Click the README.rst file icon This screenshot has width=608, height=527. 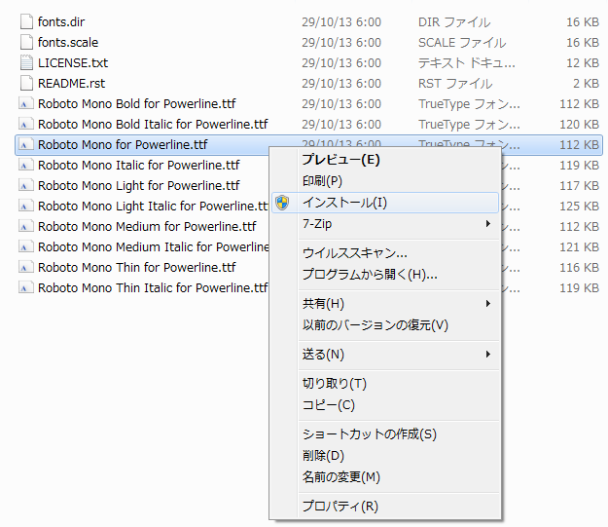point(26,83)
